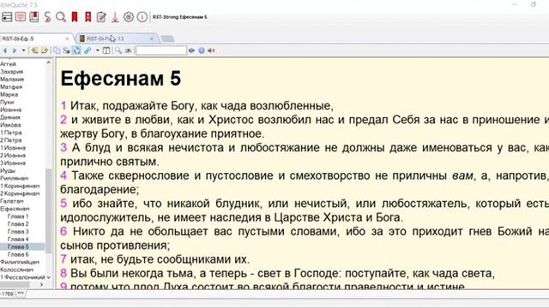549x308 pixels.
Task: Toggle the highlighted sync tabs icon
Action: [x=76, y=50]
